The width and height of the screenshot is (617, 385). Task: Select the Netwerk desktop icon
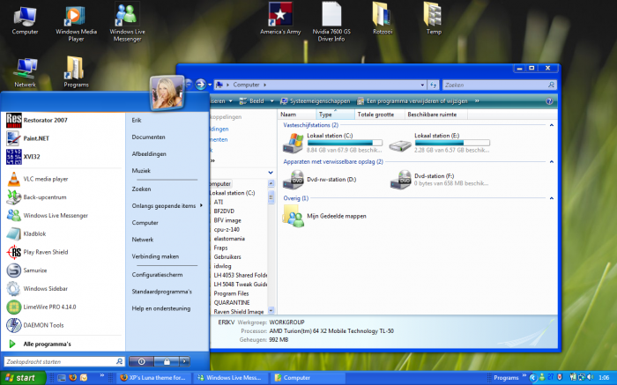tap(25, 73)
